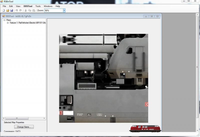Open the Zoom percentage dropdown
The height and width of the screenshot is (137, 200).
point(64,10)
